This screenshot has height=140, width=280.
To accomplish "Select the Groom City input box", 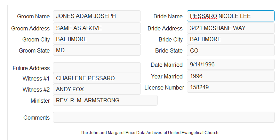I will (97, 39).
